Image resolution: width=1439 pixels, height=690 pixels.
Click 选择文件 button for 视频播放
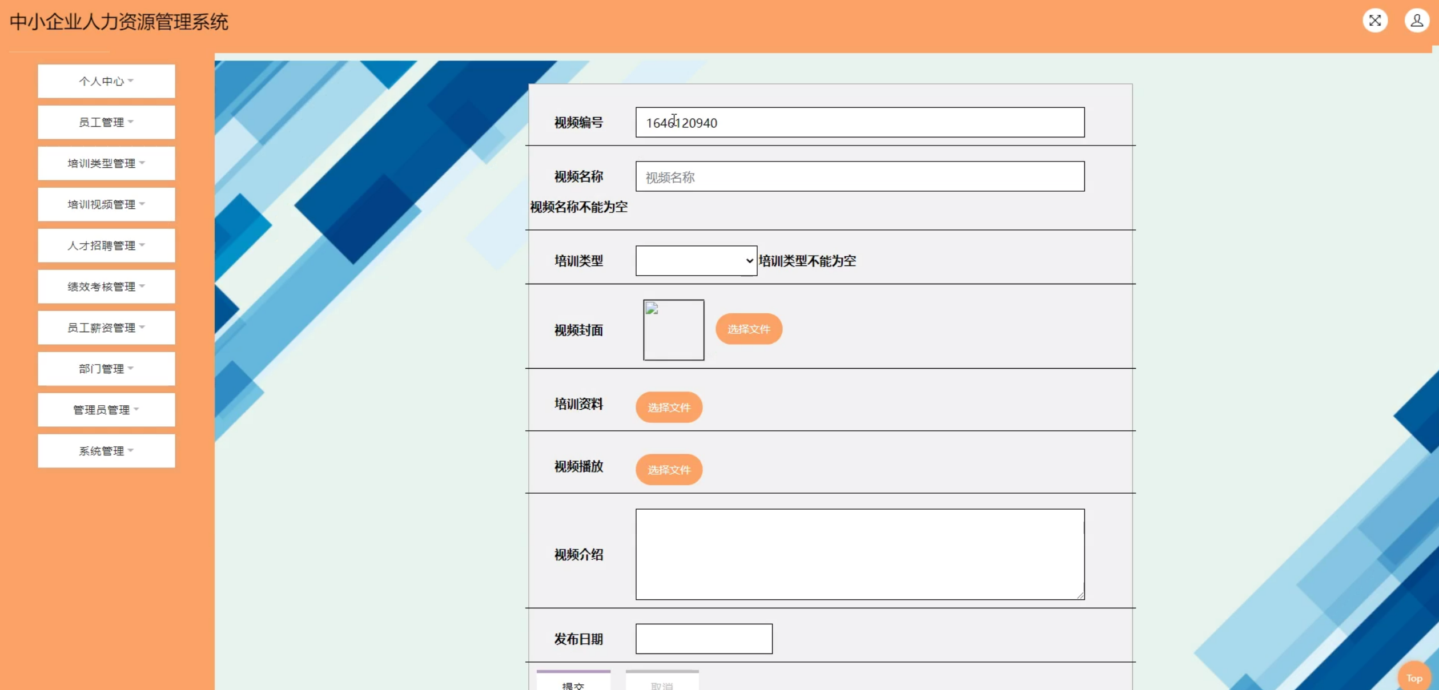(669, 469)
